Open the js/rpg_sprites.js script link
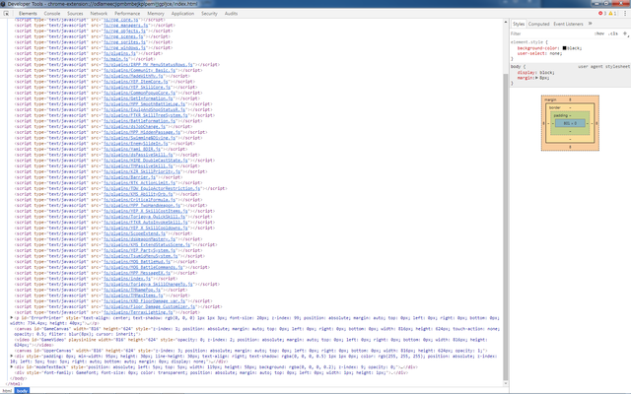Screen dimensions: 631x394 (124, 41)
